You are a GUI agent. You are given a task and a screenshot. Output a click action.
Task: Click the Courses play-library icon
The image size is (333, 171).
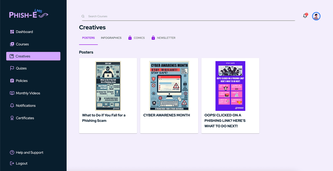pyautogui.click(x=12, y=44)
